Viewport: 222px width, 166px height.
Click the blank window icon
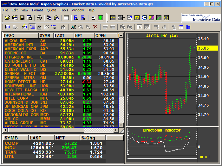66,18
